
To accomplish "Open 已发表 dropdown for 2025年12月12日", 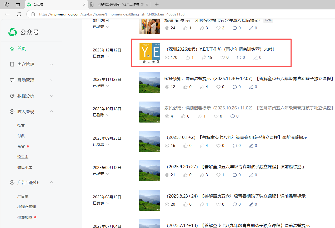I will pos(101,56).
